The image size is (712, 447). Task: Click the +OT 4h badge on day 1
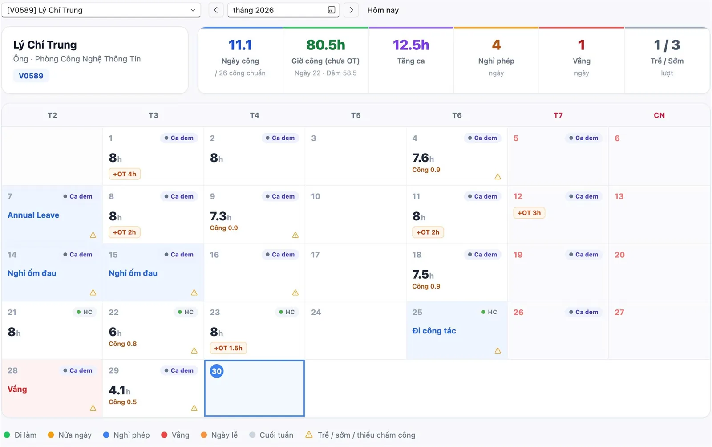(x=125, y=174)
